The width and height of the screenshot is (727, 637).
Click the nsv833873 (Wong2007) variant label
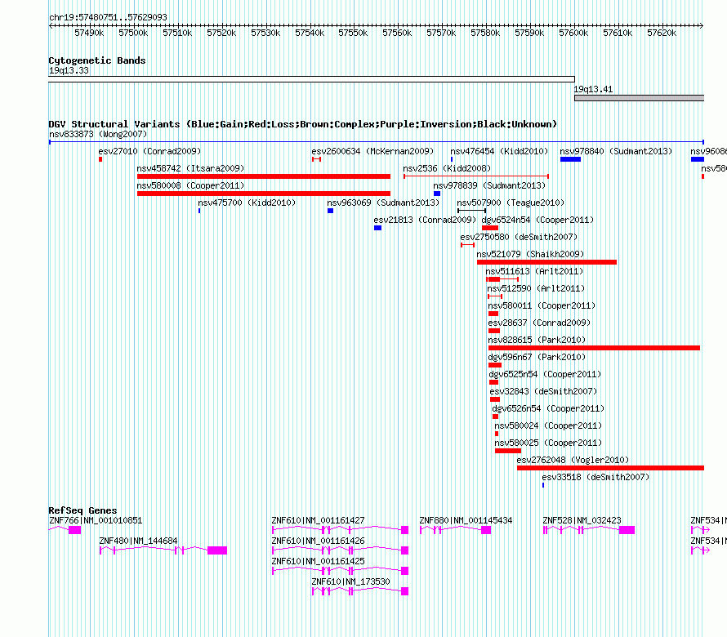click(x=98, y=135)
